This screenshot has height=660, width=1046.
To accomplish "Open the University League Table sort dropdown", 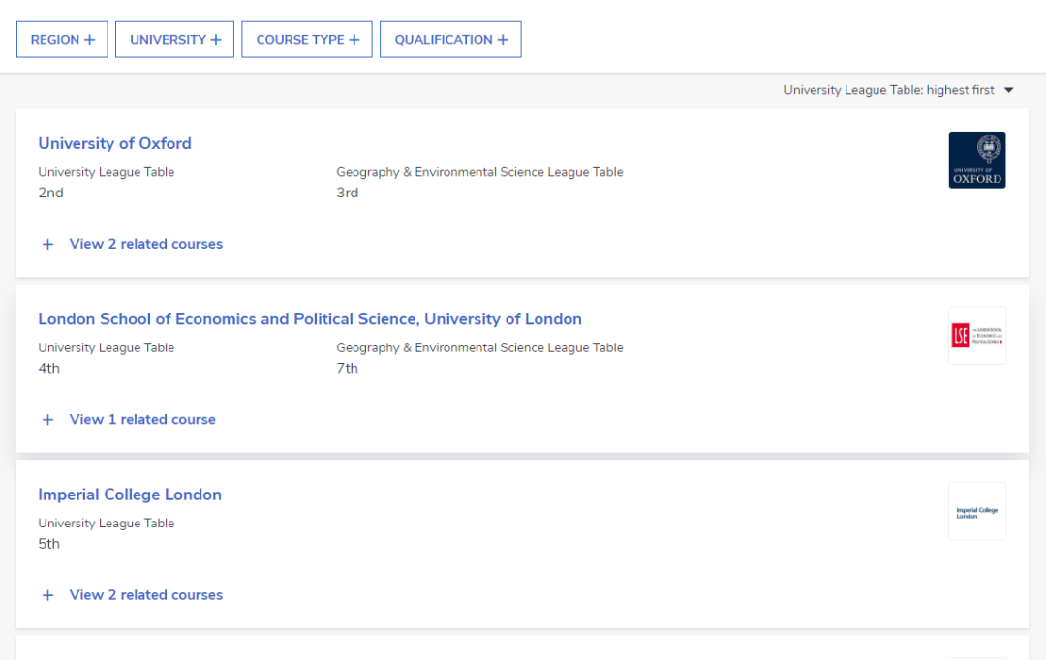I will point(899,90).
